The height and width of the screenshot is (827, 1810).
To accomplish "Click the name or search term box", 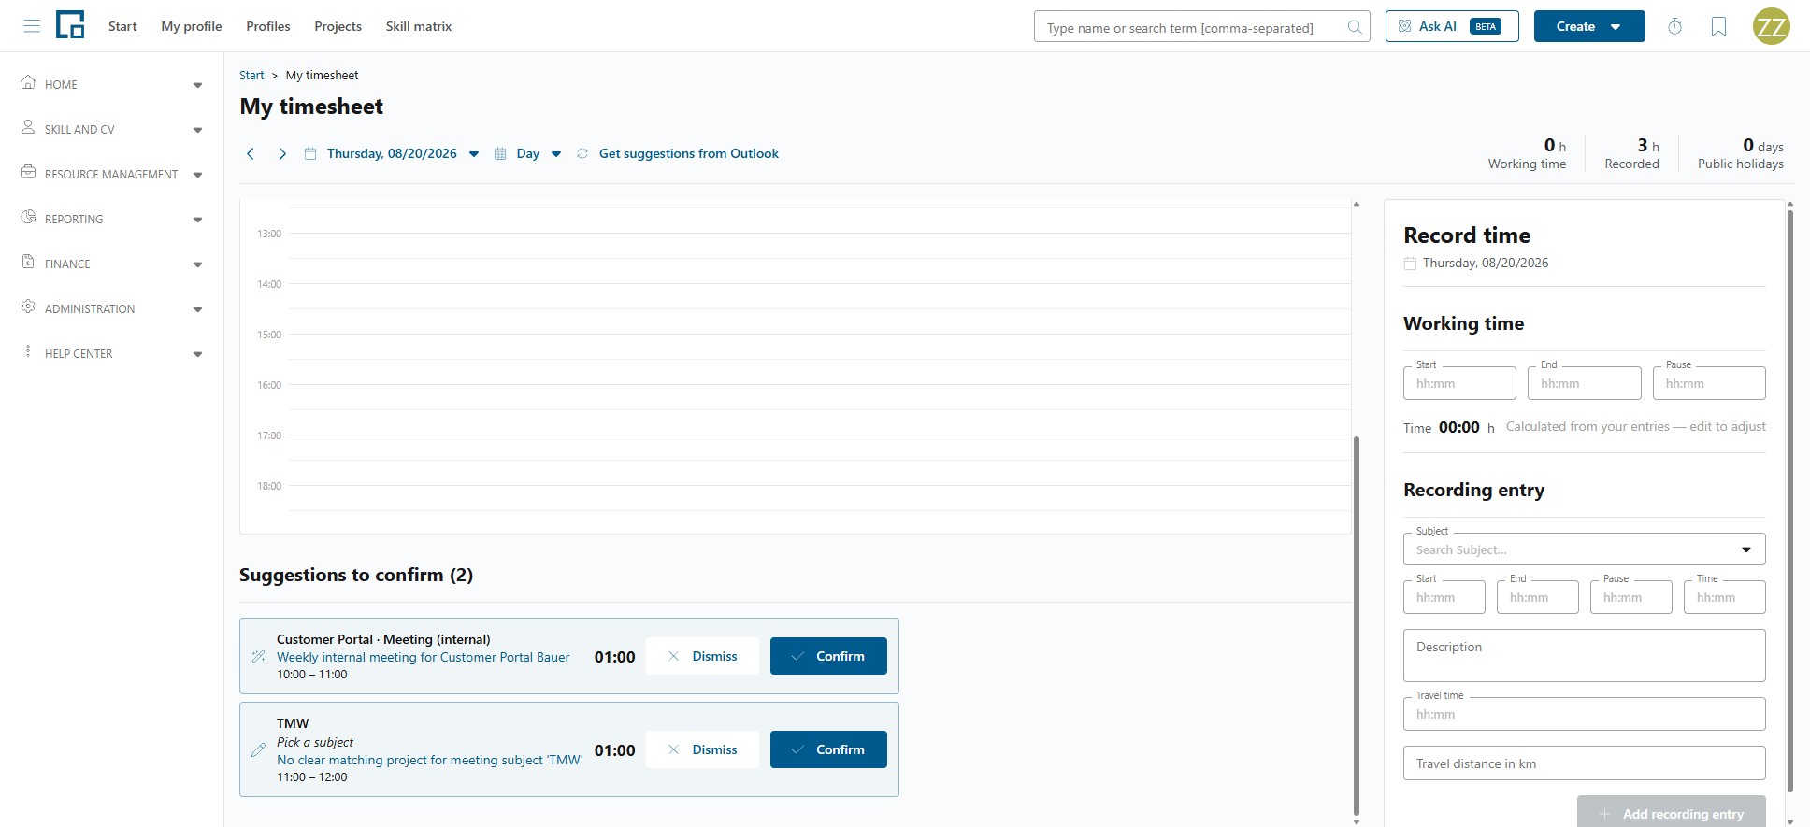I will point(1201,27).
